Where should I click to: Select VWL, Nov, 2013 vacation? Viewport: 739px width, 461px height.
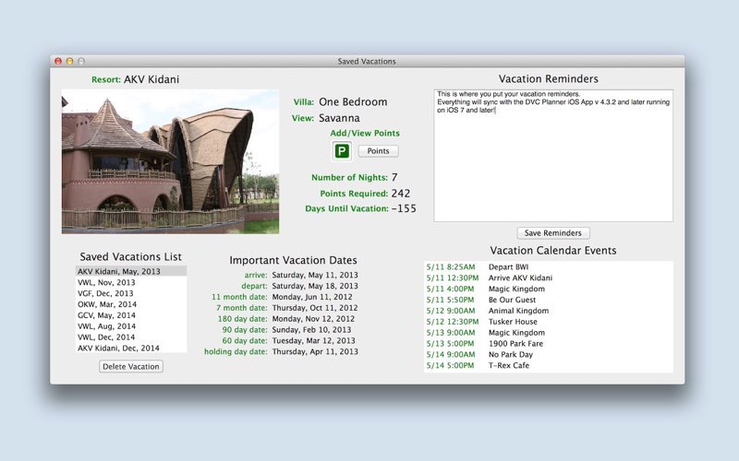point(131,282)
